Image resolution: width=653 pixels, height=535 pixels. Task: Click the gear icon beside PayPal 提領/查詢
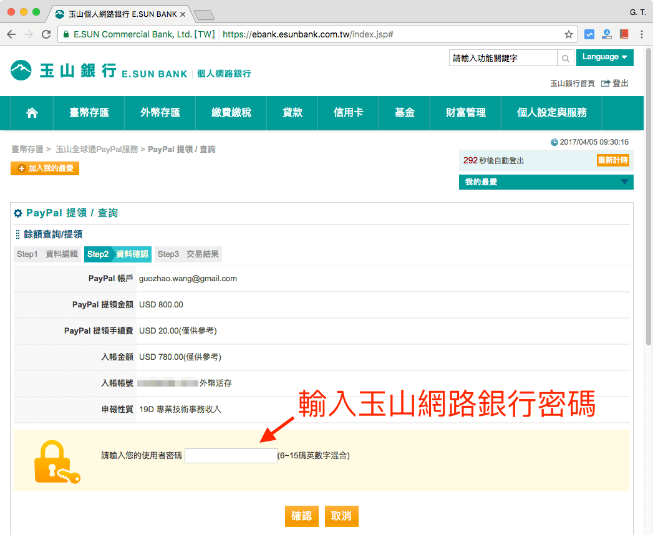tap(18, 213)
